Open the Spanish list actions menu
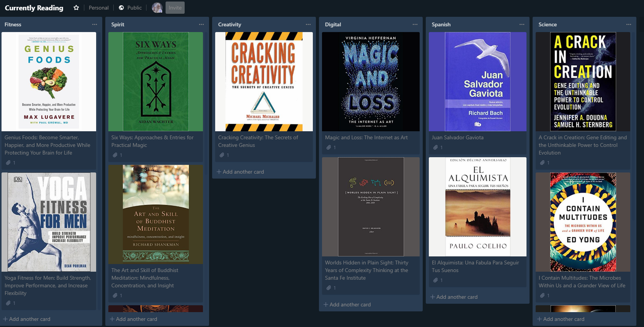This screenshot has height=327, width=644. (x=522, y=24)
